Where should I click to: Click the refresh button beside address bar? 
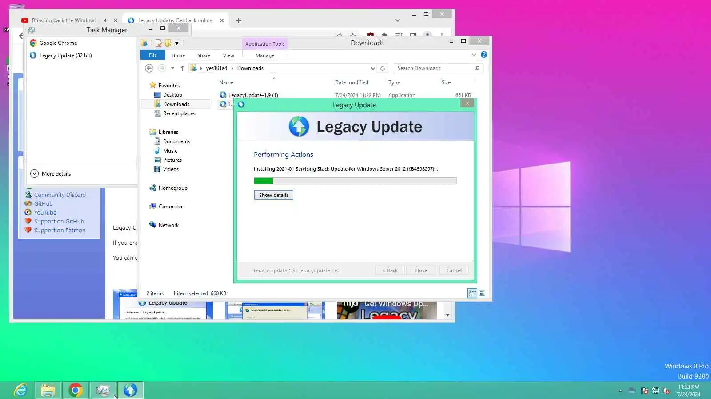[x=383, y=68]
